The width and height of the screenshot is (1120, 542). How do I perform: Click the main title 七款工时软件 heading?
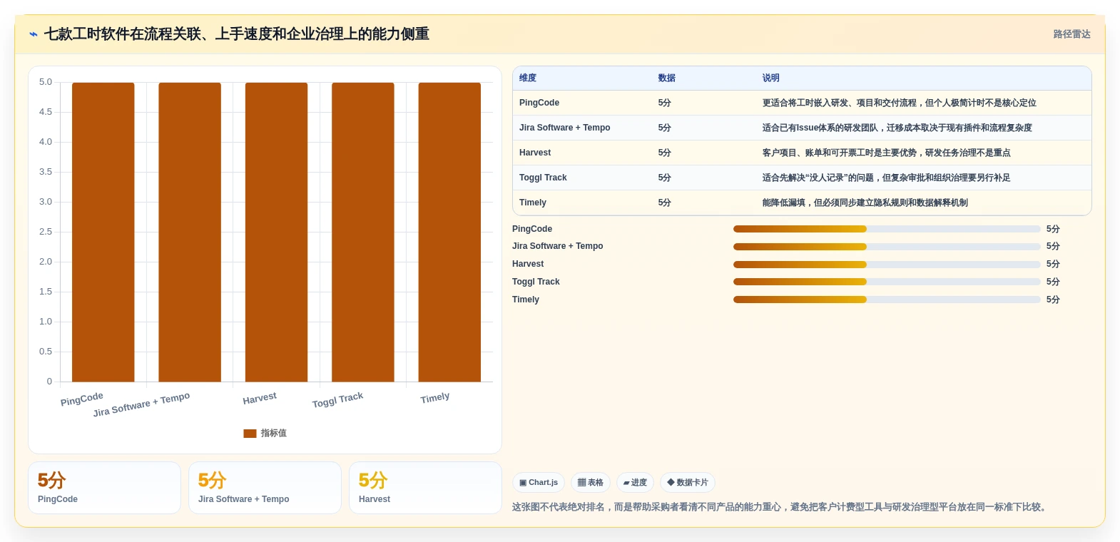237,34
